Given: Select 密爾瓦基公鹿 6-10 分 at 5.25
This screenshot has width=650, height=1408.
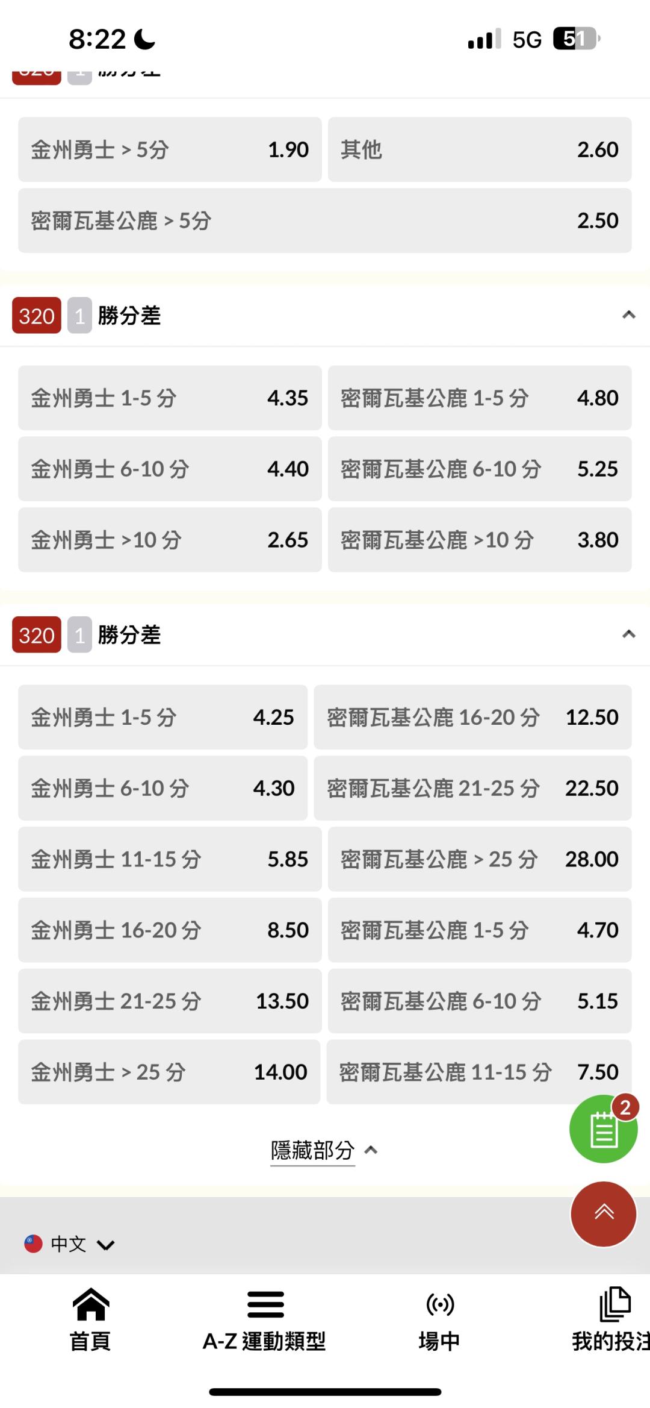Looking at the screenshot, I should click(480, 469).
